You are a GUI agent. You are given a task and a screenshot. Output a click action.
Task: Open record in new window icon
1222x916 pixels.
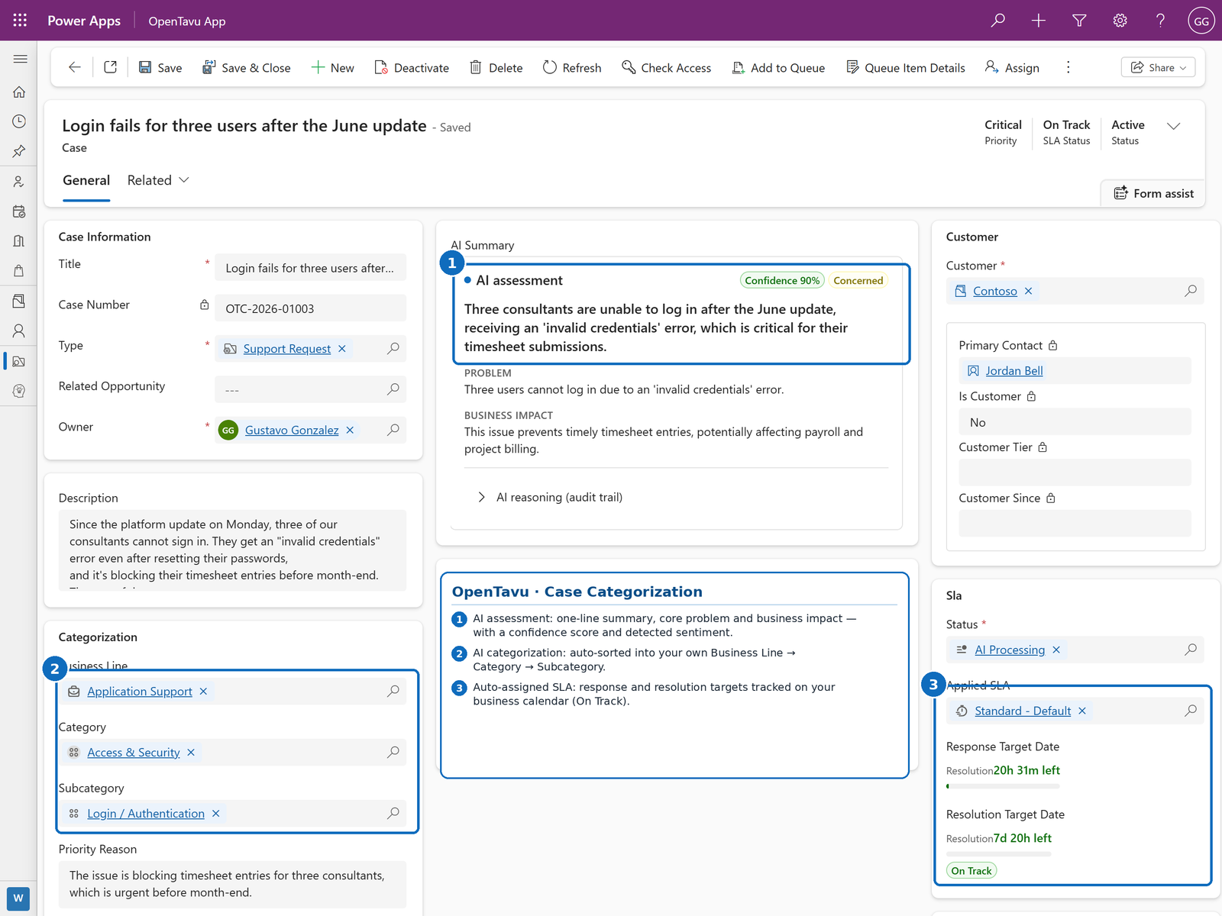tap(110, 67)
